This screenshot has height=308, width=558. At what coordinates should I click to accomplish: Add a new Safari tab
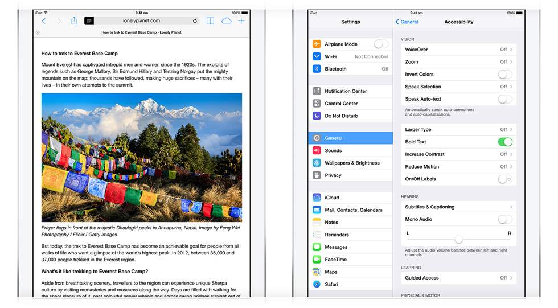coord(241,21)
